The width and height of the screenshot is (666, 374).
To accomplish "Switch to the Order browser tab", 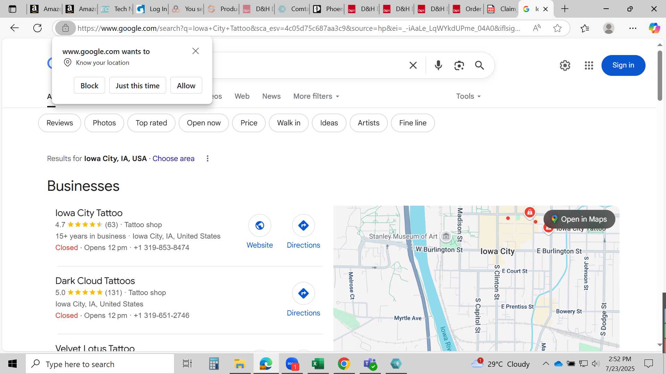I will 467,9.
